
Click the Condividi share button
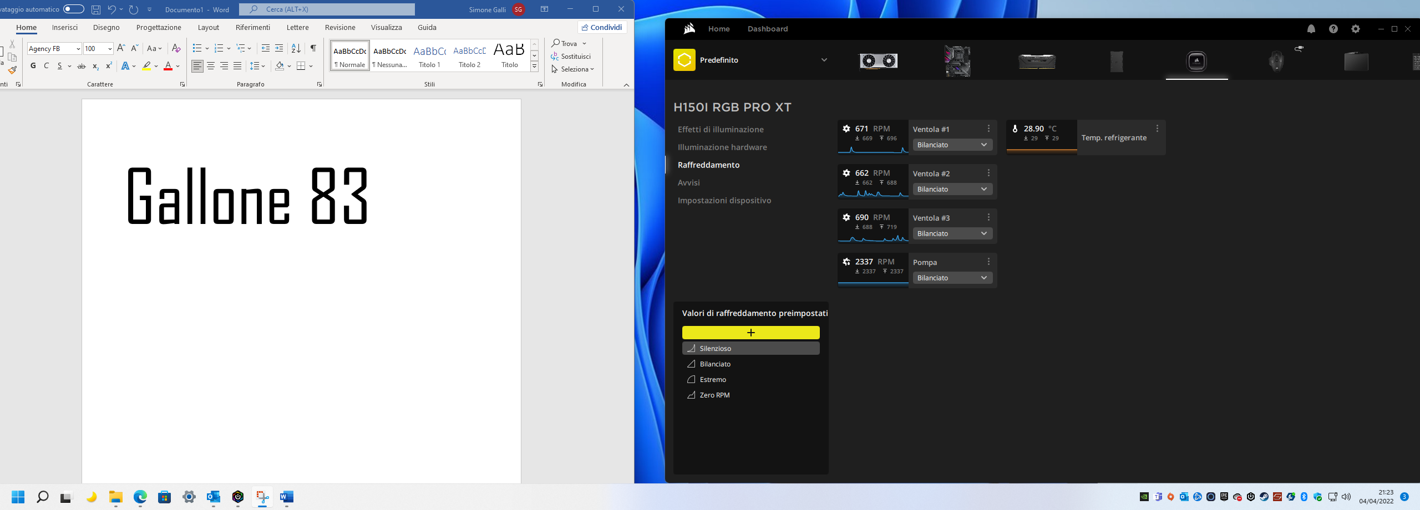click(x=602, y=27)
